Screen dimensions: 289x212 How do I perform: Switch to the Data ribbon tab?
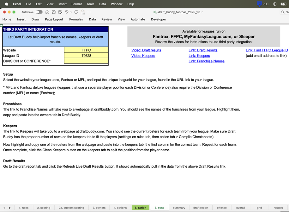coord(92,19)
